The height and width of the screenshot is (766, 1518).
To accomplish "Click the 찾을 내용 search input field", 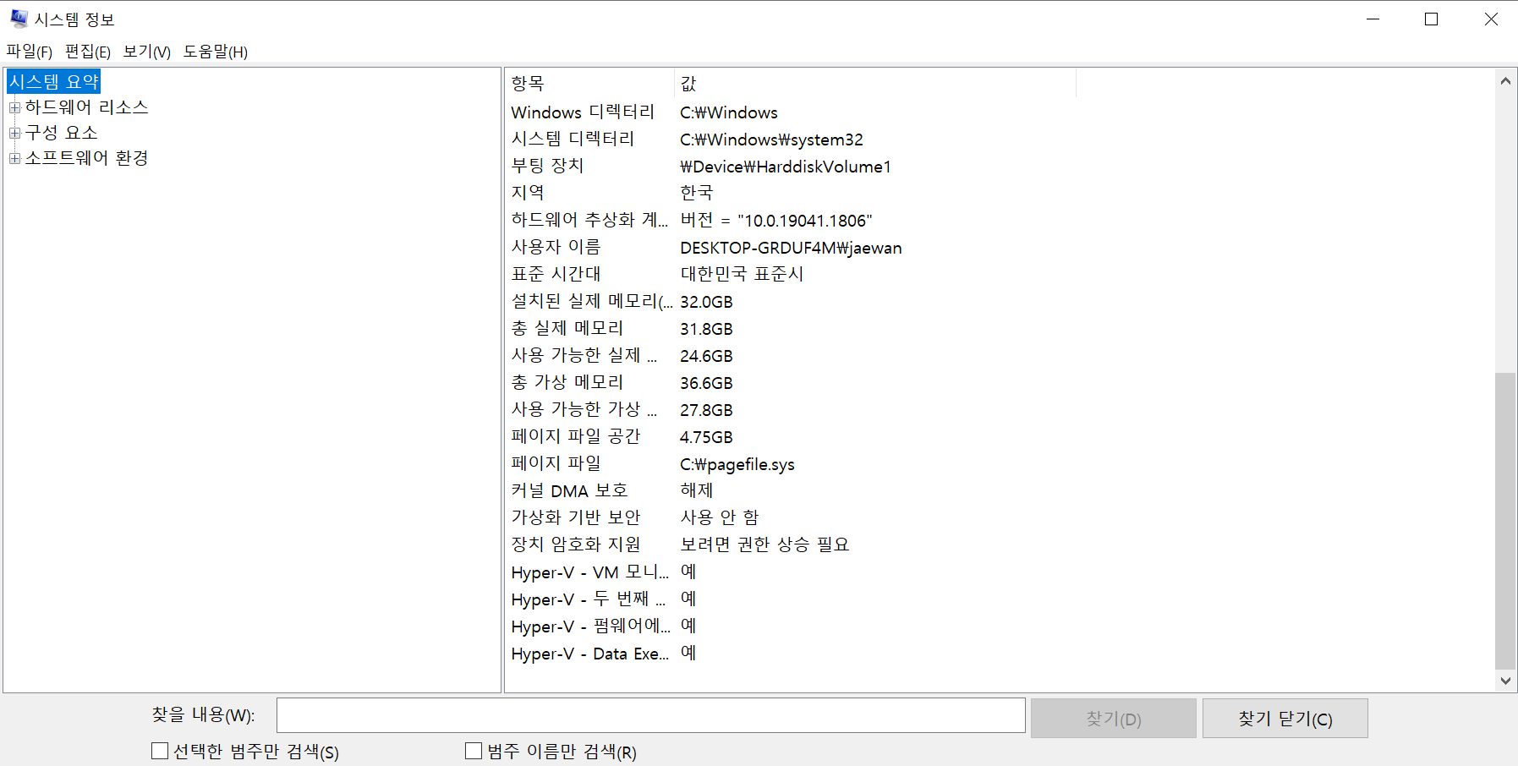I will 650,715.
